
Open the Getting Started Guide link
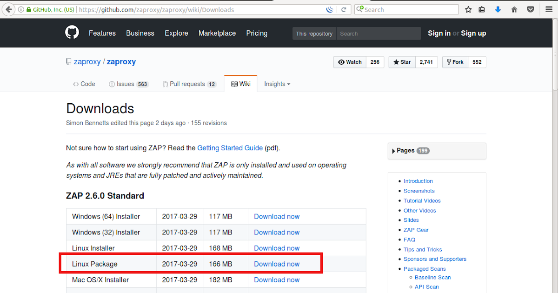point(230,148)
